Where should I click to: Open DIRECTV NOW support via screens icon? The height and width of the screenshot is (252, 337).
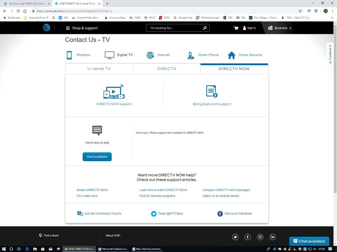click(114, 92)
